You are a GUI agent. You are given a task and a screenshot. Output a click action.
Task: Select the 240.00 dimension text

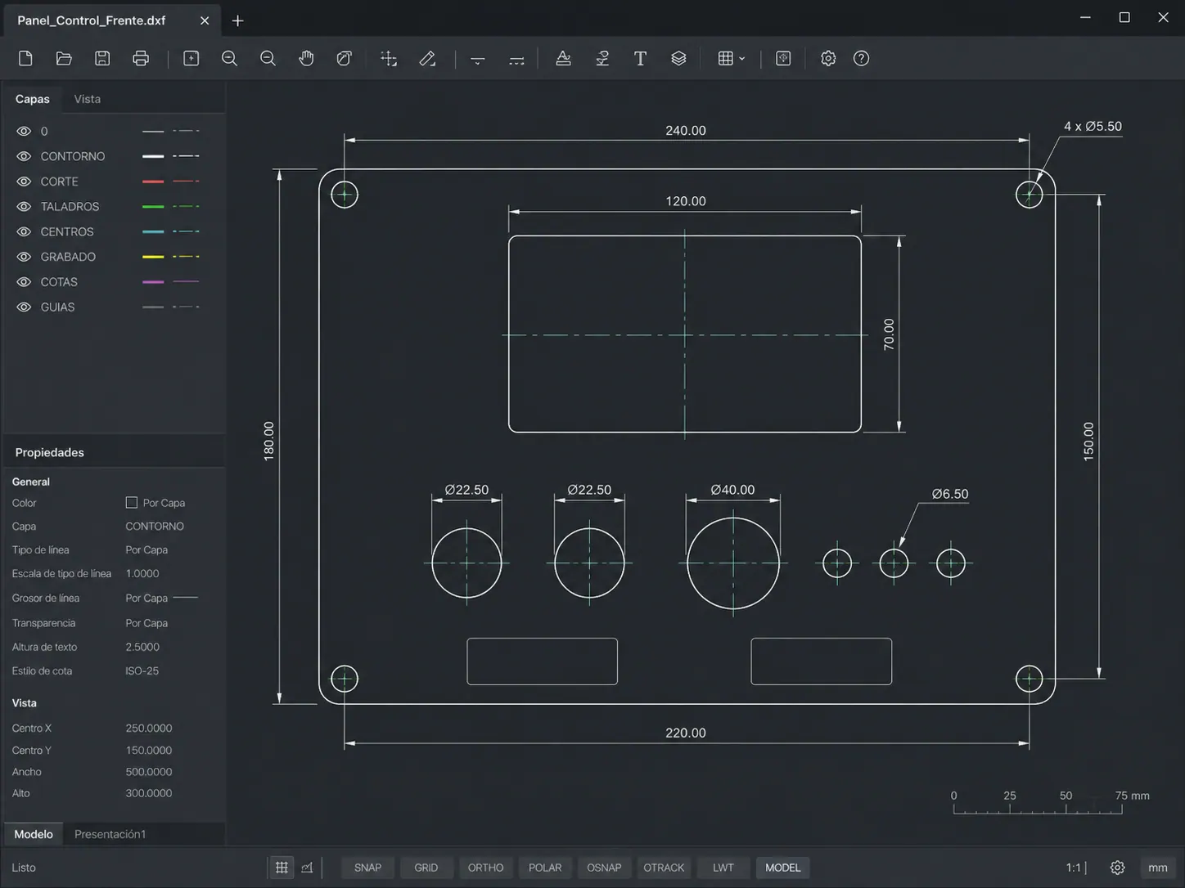(x=686, y=131)
